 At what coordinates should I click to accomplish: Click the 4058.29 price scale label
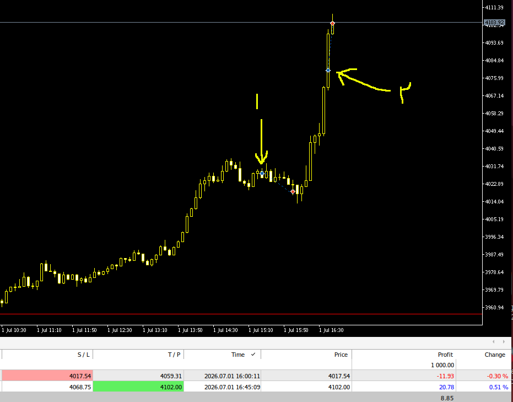(x=494, y=113)
